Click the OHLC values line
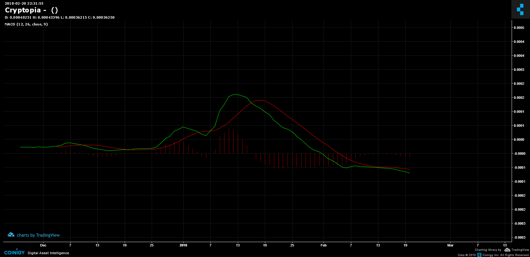Viewport: 530px width, 257px height. click(x=60, y=17)
